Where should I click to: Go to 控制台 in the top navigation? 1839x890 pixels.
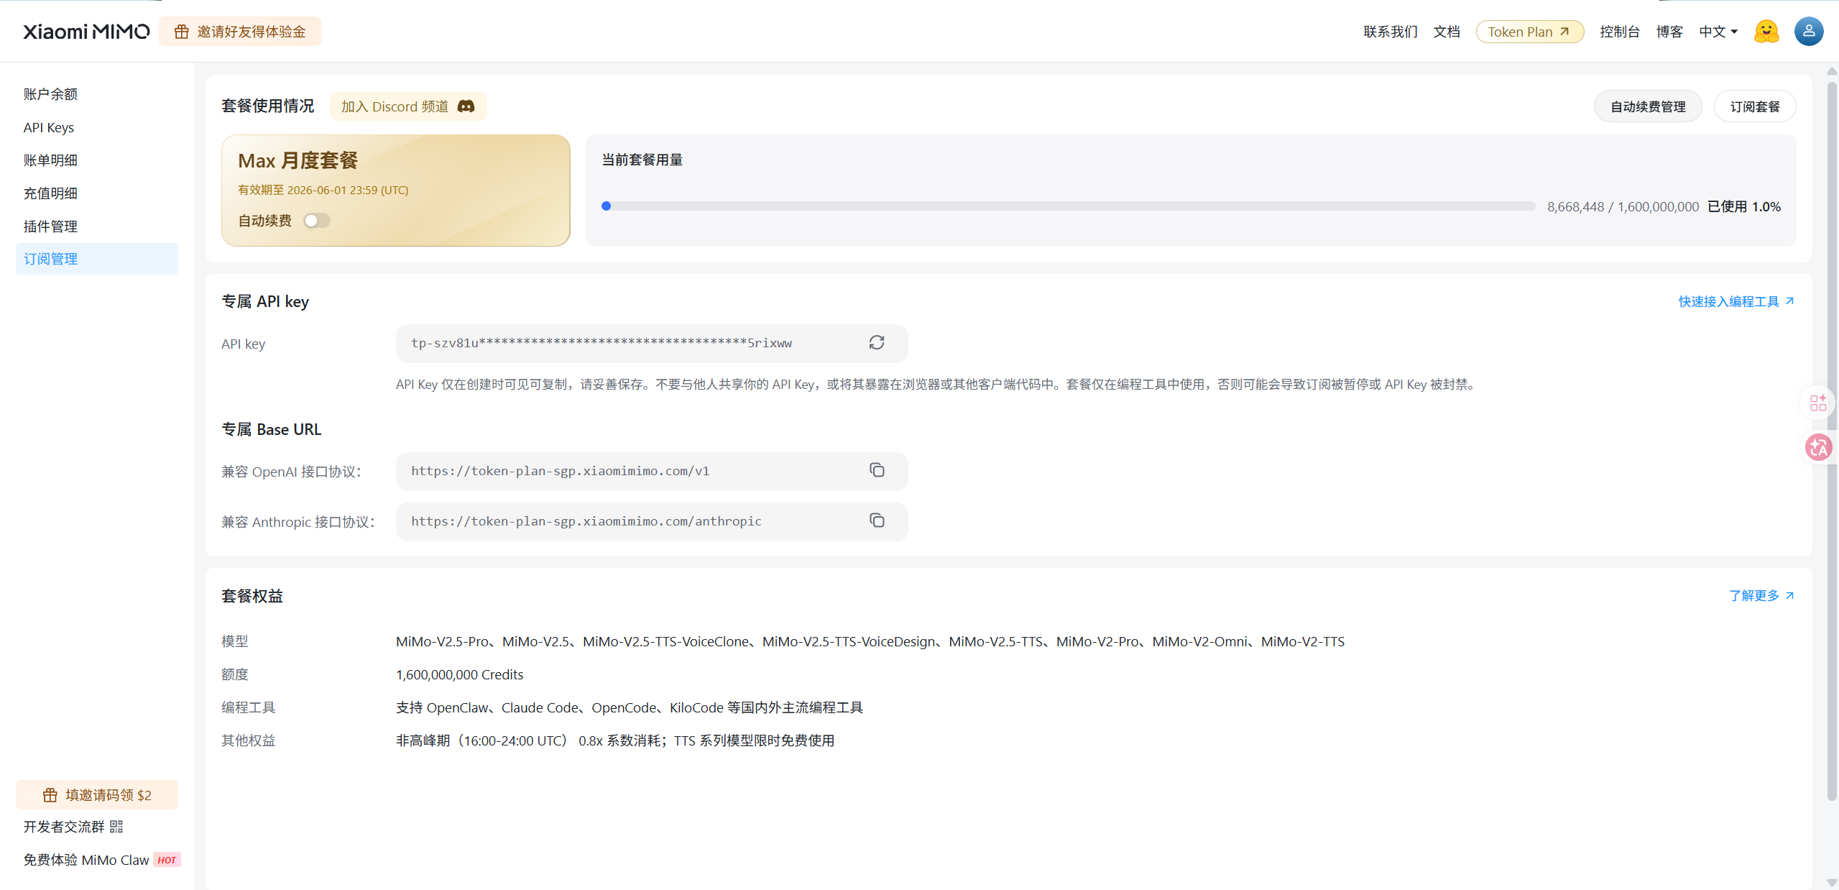tap(1620, 32)
